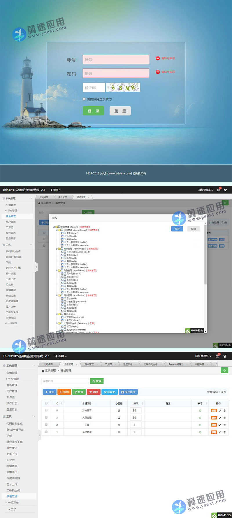232x518 pixels.
Task: Click the captcha image on login page
Action: tap(123, 87)
